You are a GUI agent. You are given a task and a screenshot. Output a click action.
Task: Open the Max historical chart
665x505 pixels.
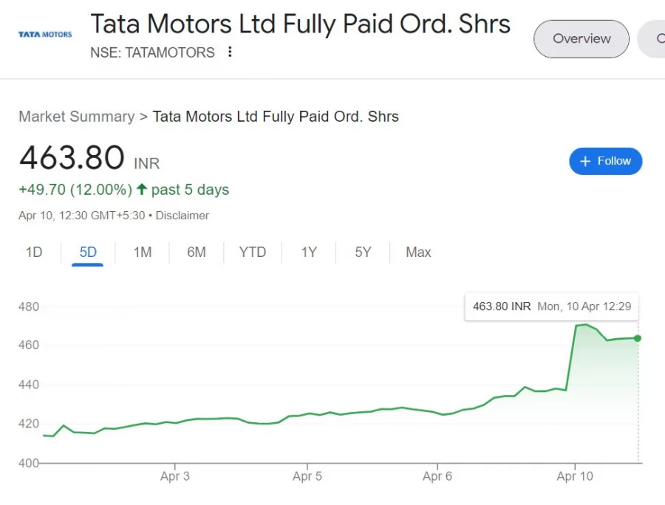(x=418, y=252)
